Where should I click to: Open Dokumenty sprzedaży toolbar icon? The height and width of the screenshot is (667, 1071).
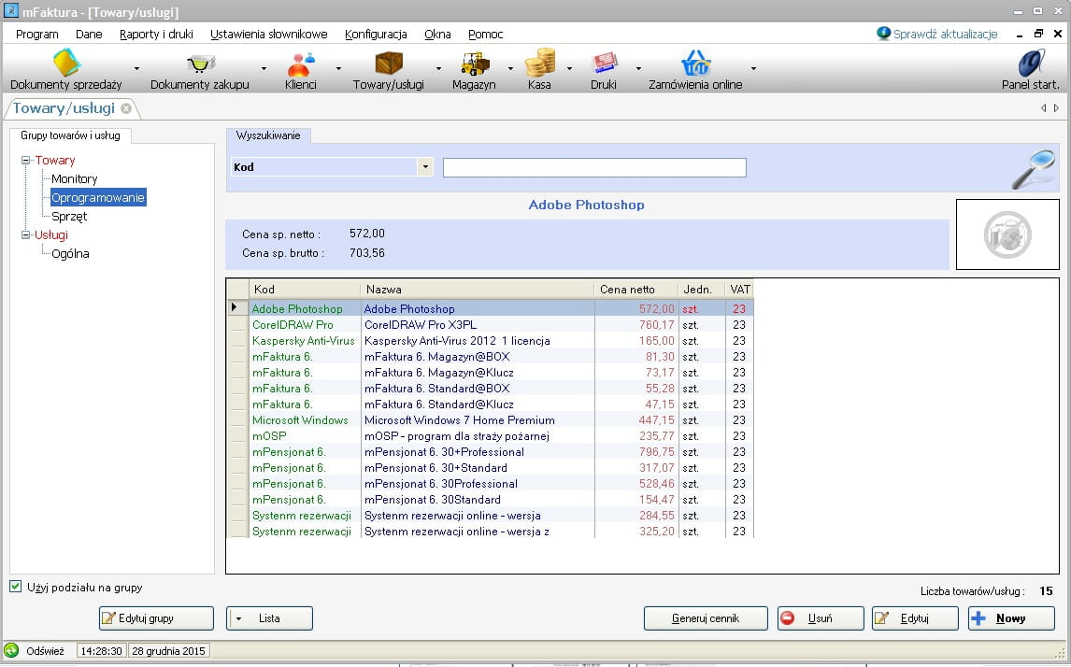pos(66,64)
